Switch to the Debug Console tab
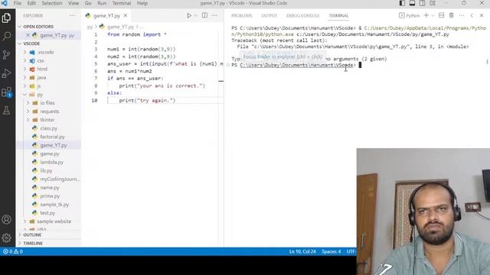 pos(303,15)
